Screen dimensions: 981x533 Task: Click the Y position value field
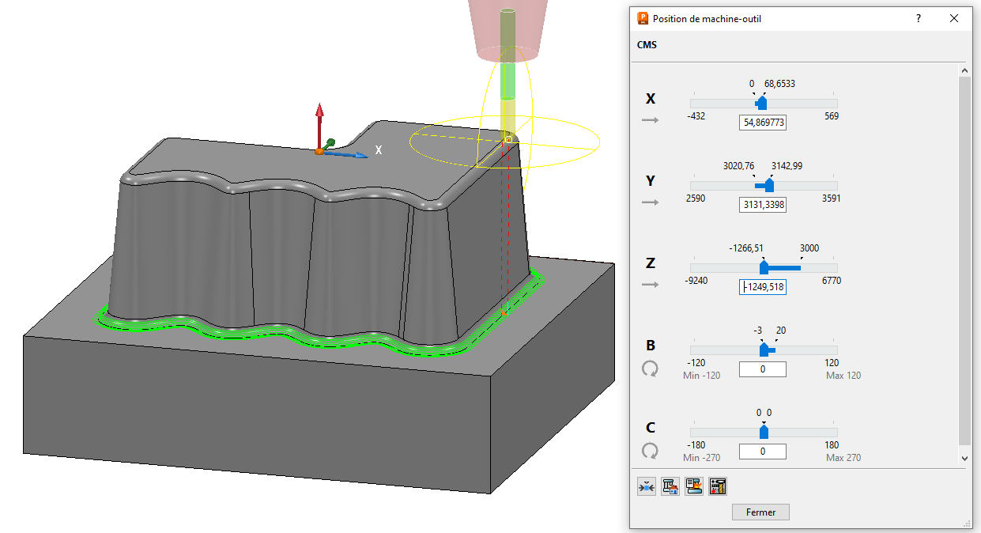763,205
